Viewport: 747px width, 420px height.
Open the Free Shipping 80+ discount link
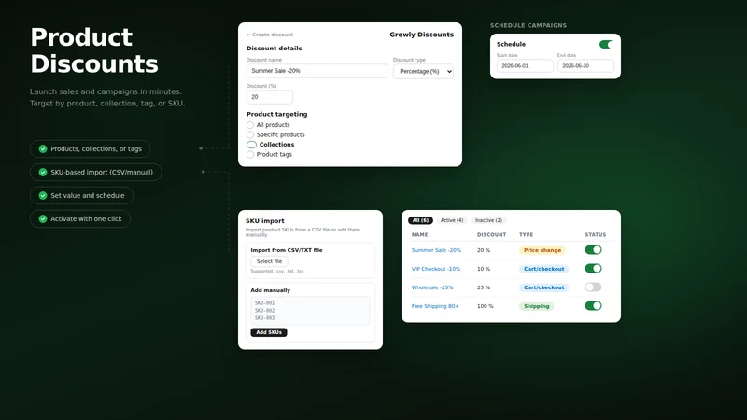[x=435, y=306]
